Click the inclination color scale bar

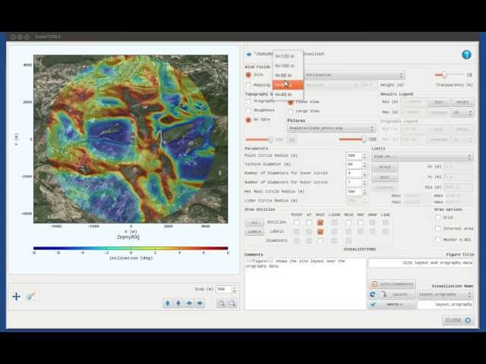(x=131, y=248)
